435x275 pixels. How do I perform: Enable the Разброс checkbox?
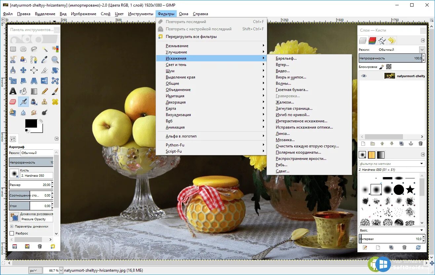(x=12, y=233)
